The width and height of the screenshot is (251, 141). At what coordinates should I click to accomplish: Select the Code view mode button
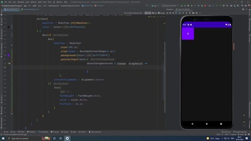click(148, 13)
